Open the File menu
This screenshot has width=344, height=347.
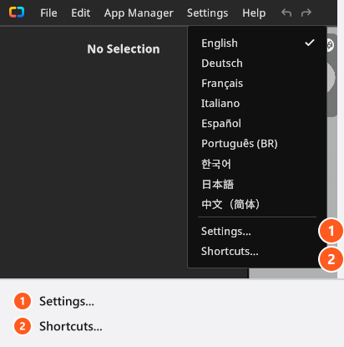(x=48, y=13)
